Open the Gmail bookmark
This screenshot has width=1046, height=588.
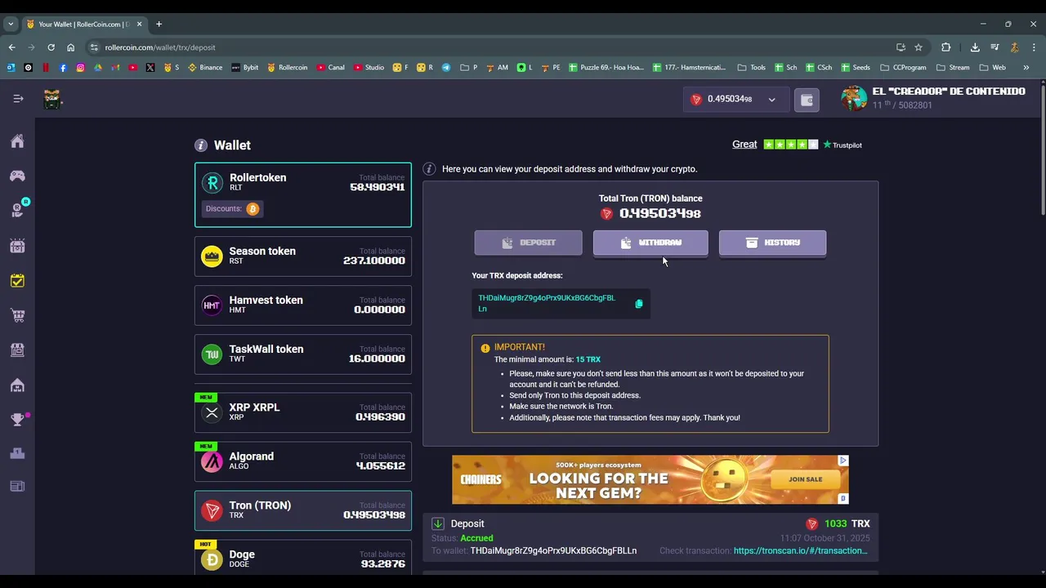point(115,68)
